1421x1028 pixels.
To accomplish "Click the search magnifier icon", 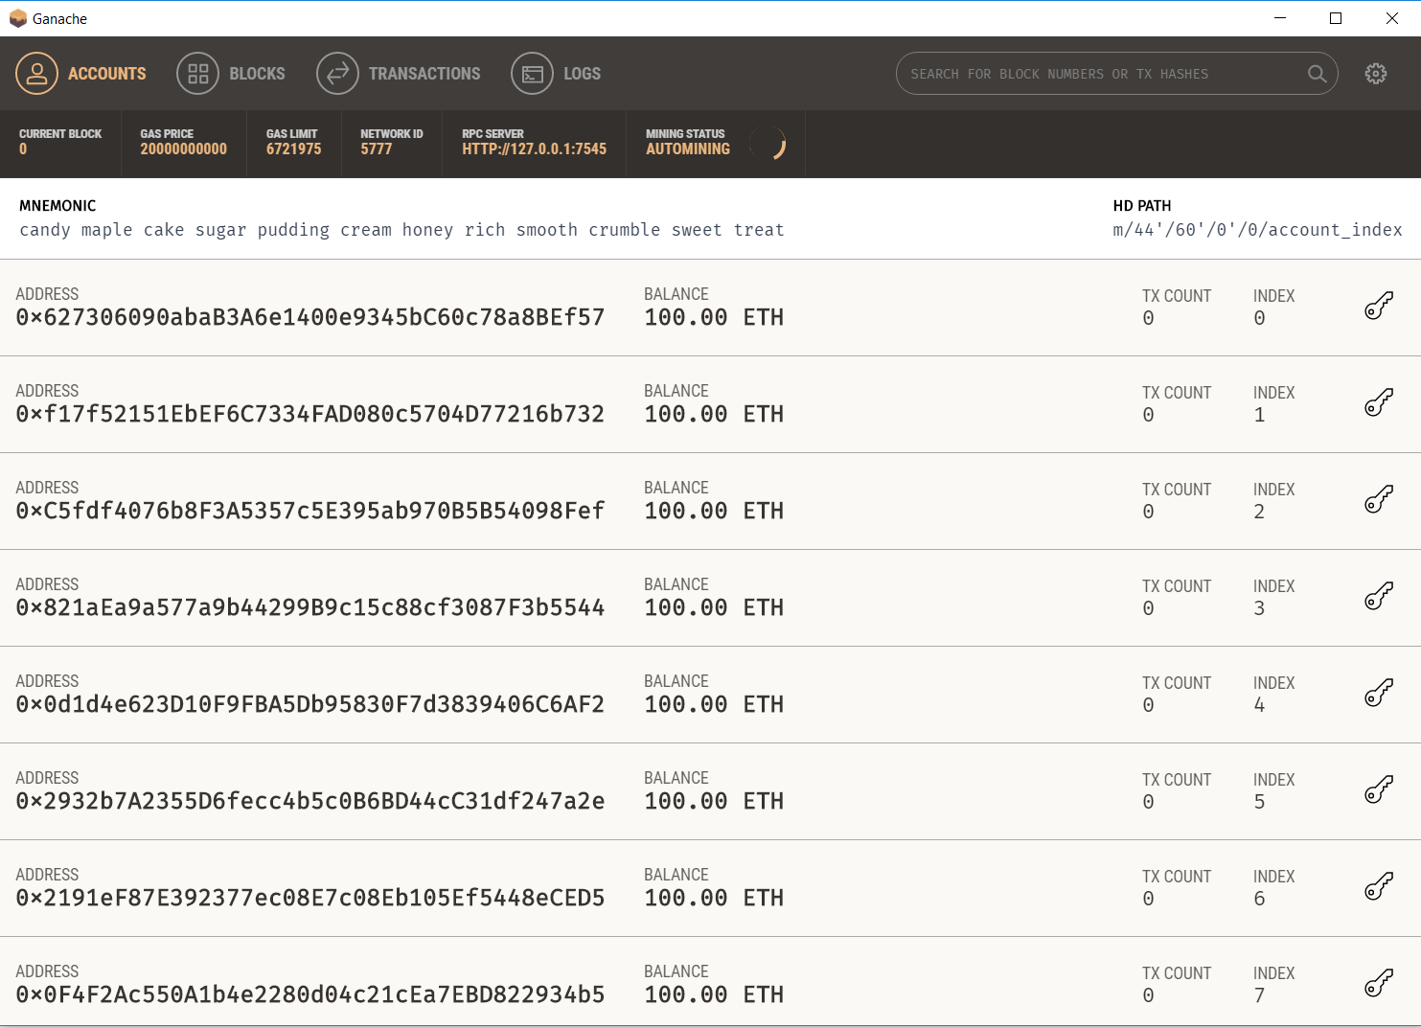I will tap(1318, 74).
